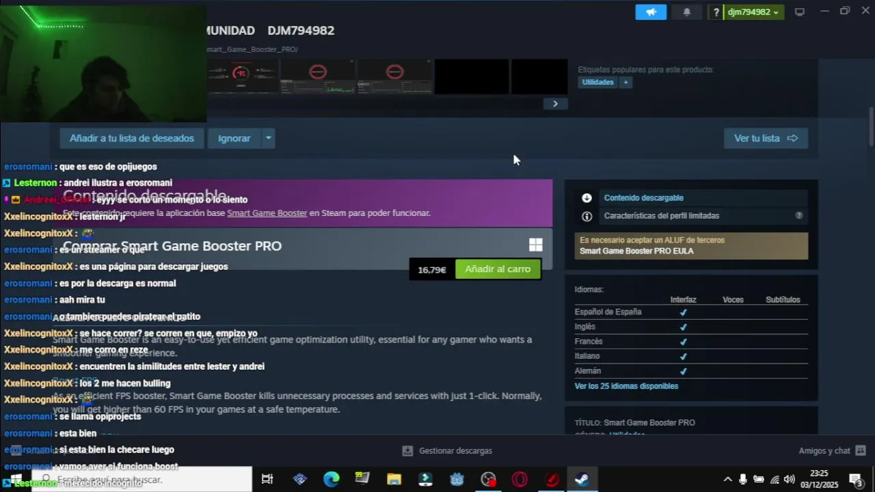Open the Smart Game Booster base app link
Viewport: 875px width, 492px height.
click(267, 213)
